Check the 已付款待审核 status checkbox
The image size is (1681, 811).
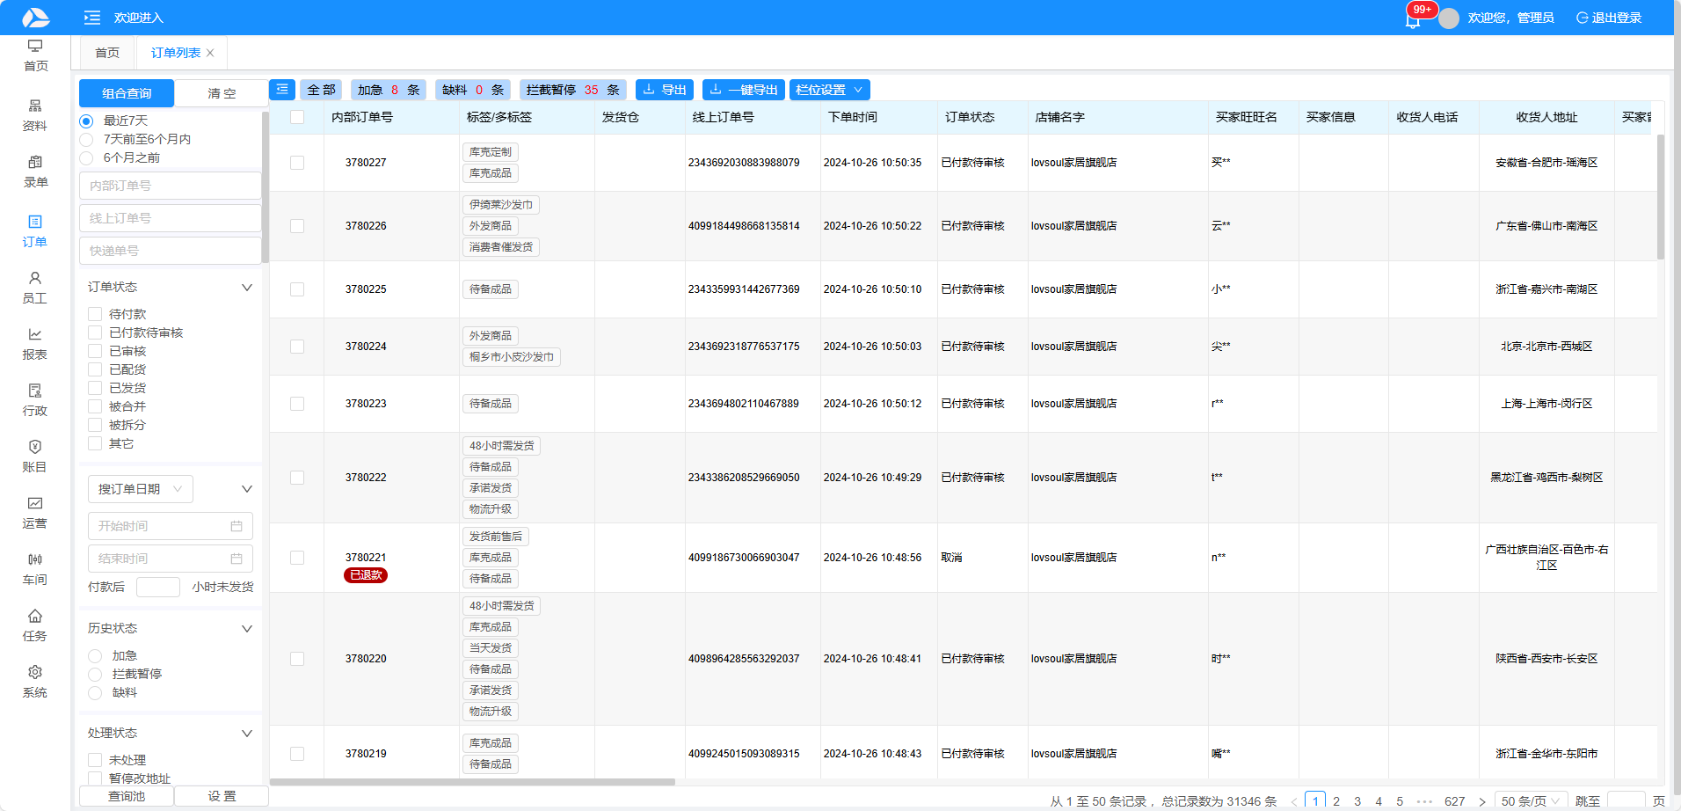point(95,332)
